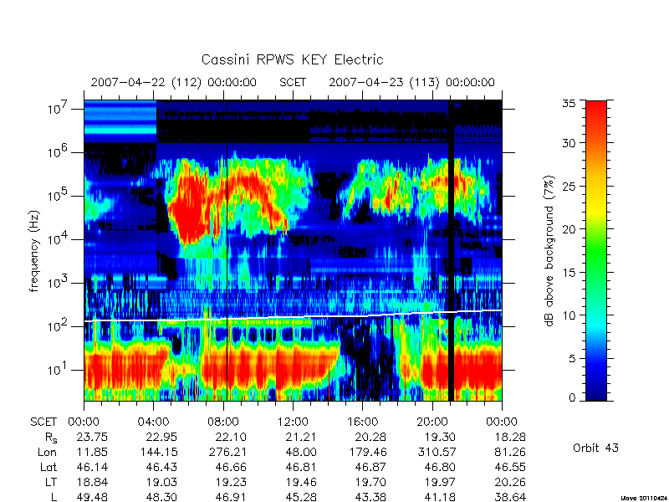
Task: Select the 10^2 frequency tick label
Action: 57,326
